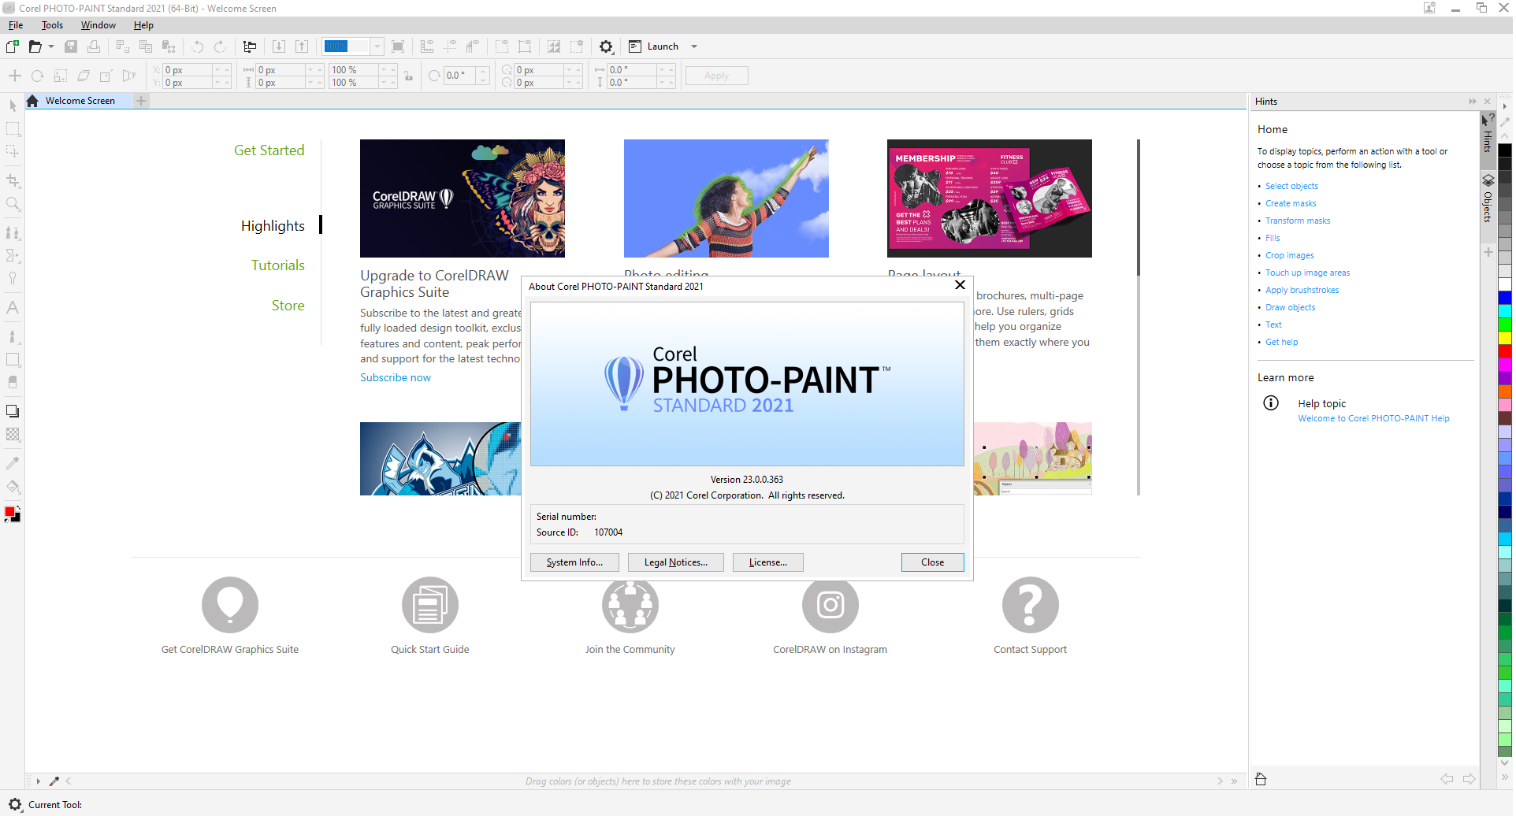The width and height of the screenshot is (1516, 816).
Task: Create a new document from the toolbar
Action: [12, 46]
